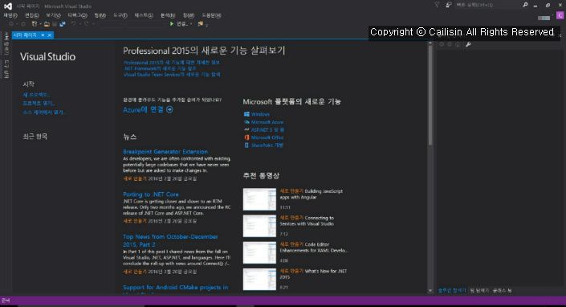Open the 도움말 (Help) menu
The width and height of the screenshot is (566, 307).
coord(211,15)
